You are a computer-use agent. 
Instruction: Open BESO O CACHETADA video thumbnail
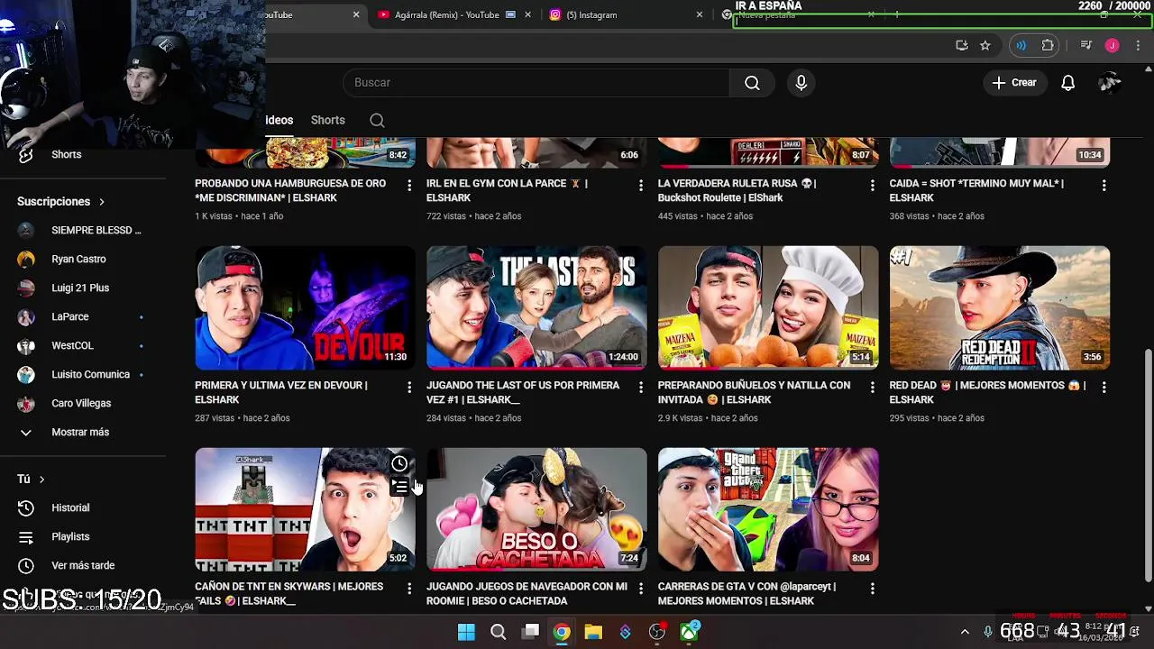point(536,509)
